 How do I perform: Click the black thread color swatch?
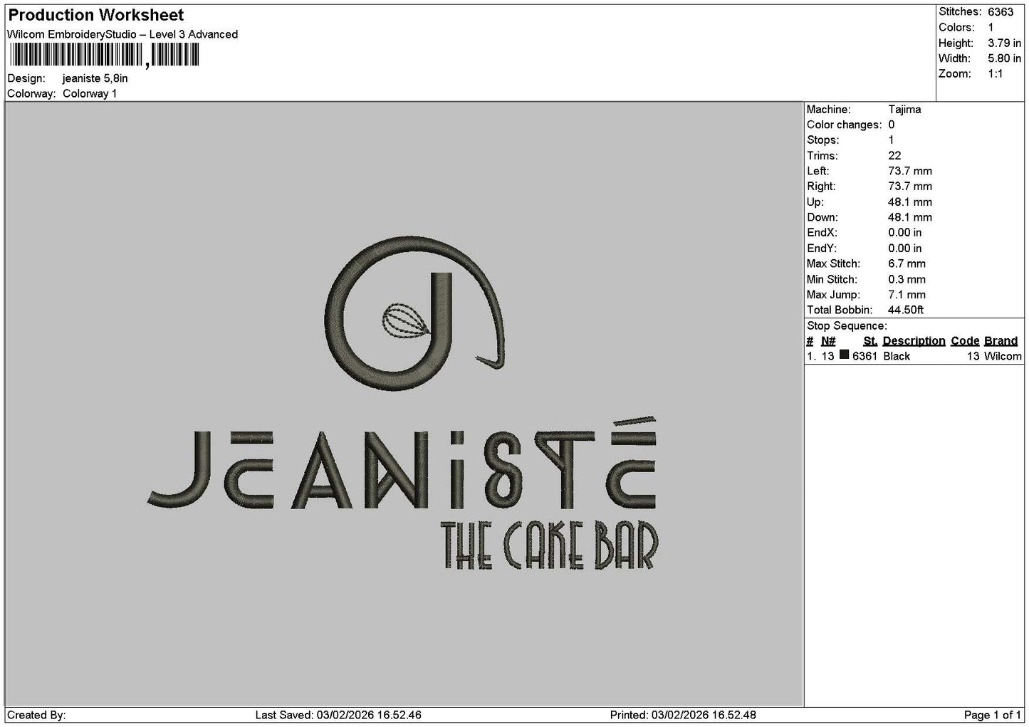(x=844, y=355)
